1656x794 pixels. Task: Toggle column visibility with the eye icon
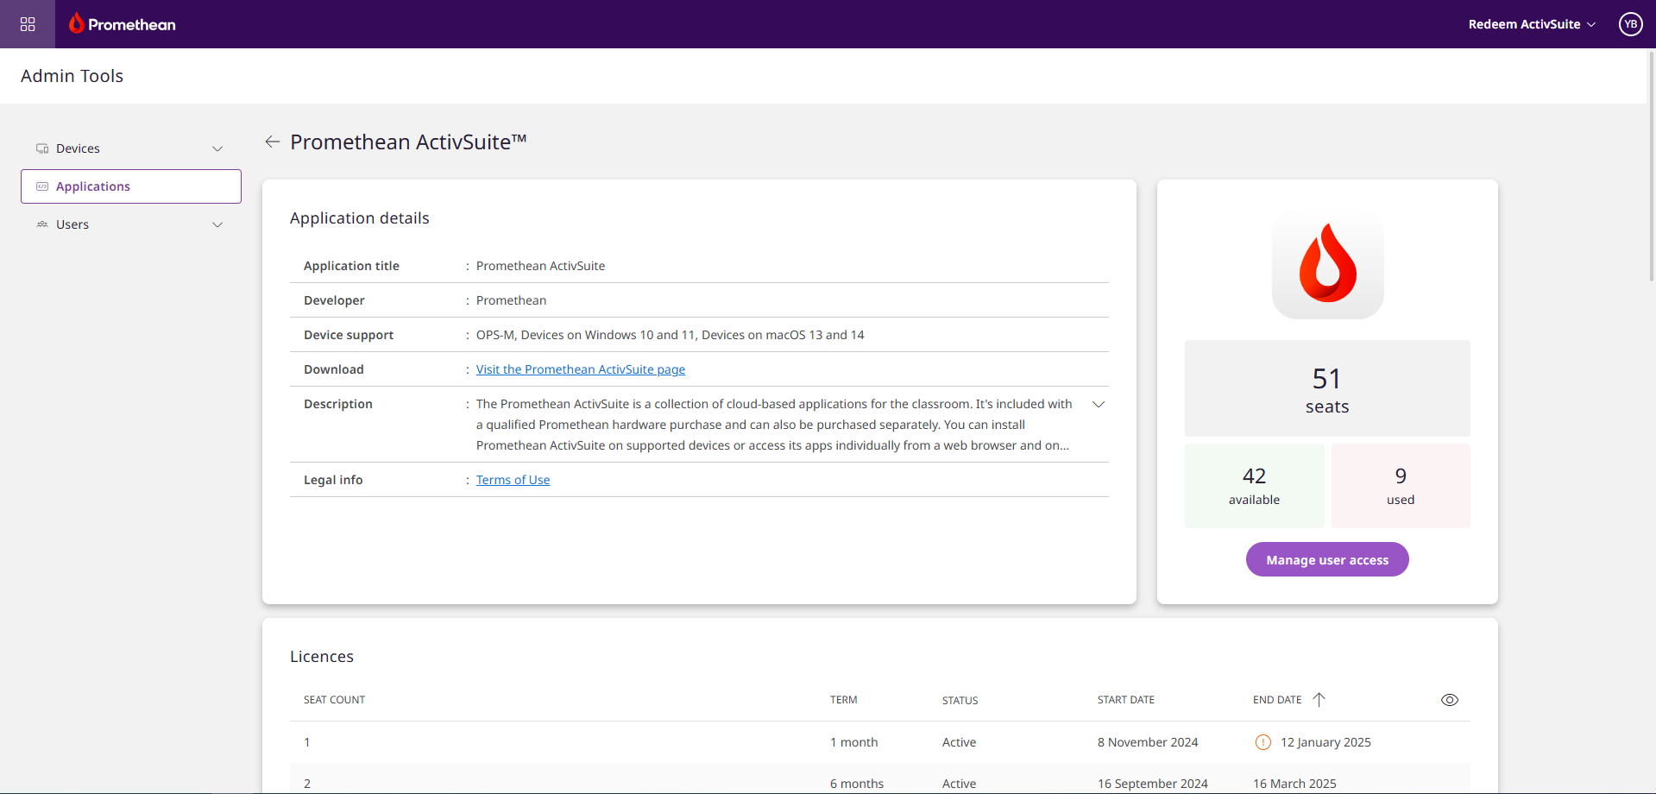[x=1450, y=700]
